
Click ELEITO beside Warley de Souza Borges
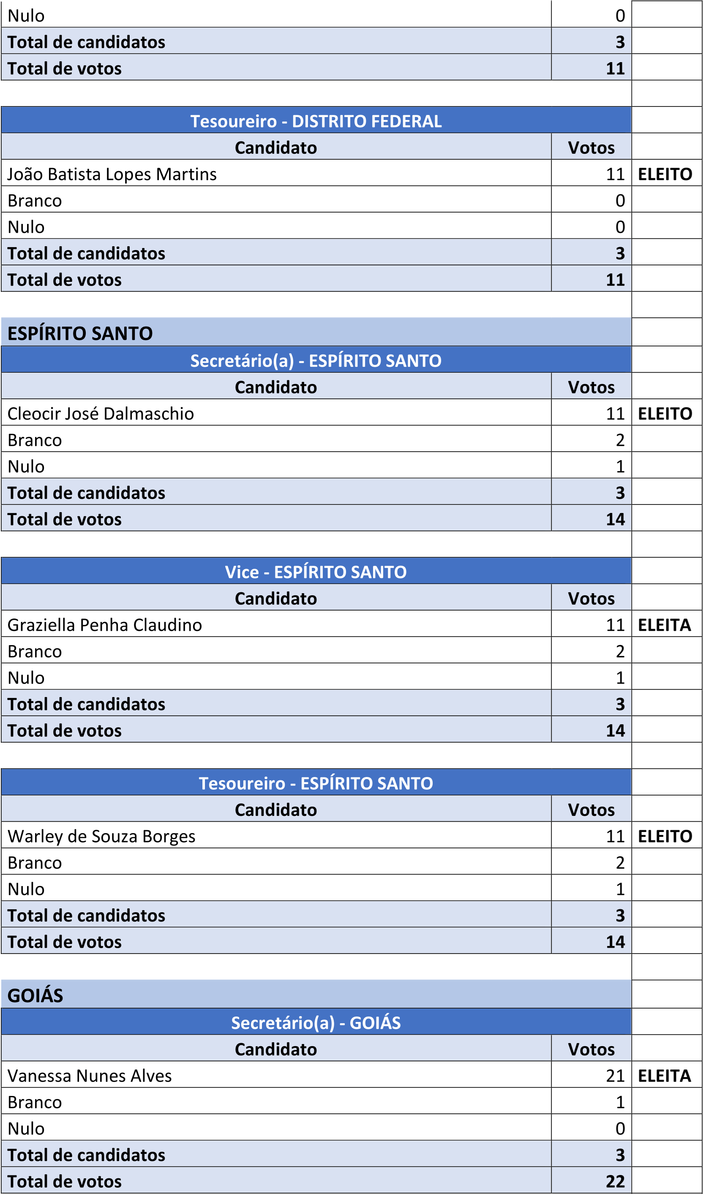[665, 837]
